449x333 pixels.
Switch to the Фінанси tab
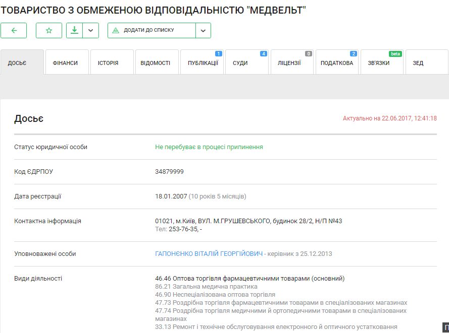[x=65, y=63]
